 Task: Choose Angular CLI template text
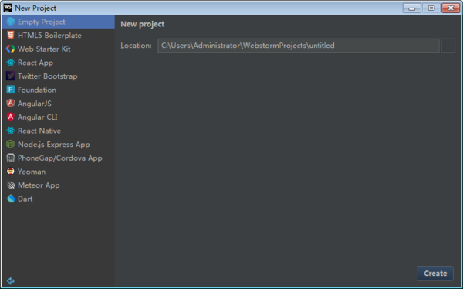[38, 117]
